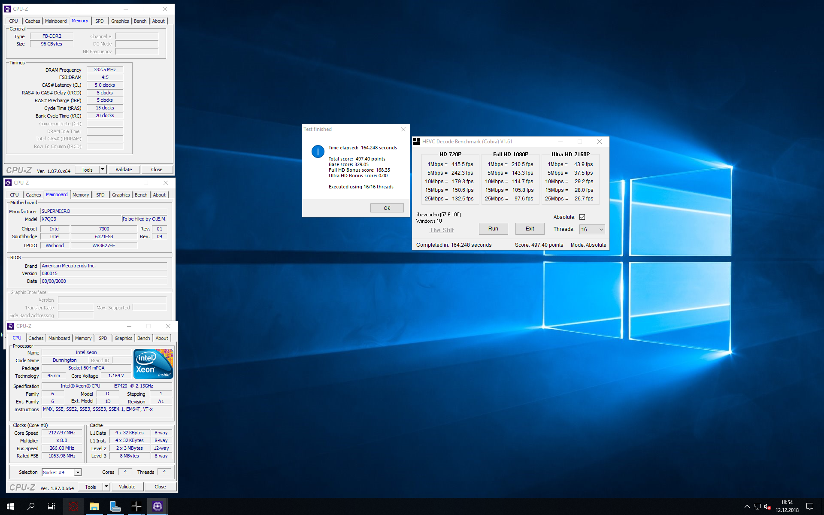Open the Windows Start menu
The width and height of the screenshot is (824, 515).
click(10, 506)
